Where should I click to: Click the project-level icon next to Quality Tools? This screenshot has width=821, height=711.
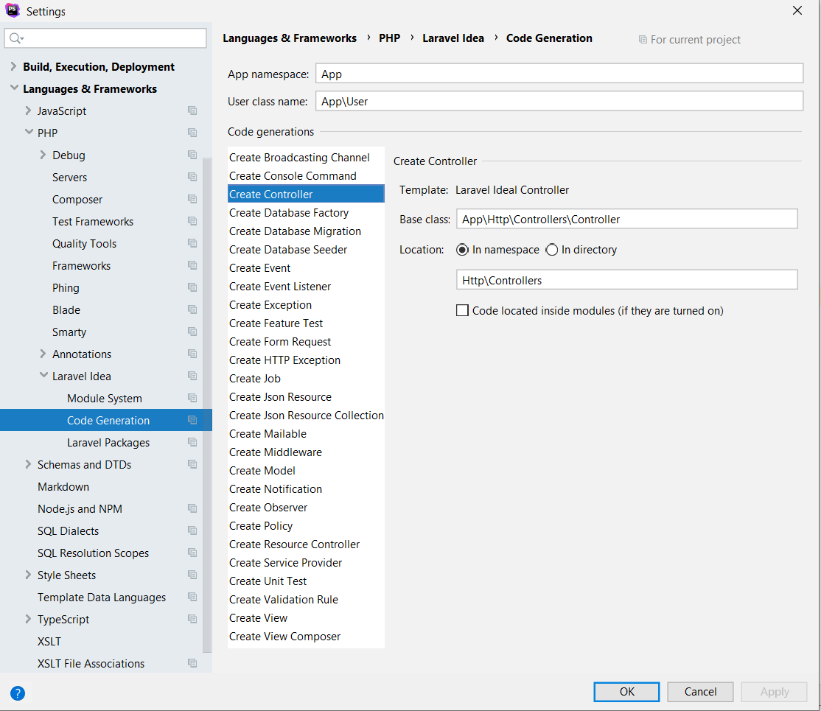point(192,243)
